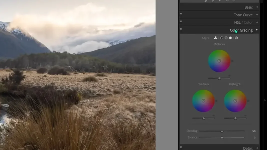The height and width of the screenshot is (150, 267).
Task: Click the Shadows color wheel center point
Action: coord(203,101)
